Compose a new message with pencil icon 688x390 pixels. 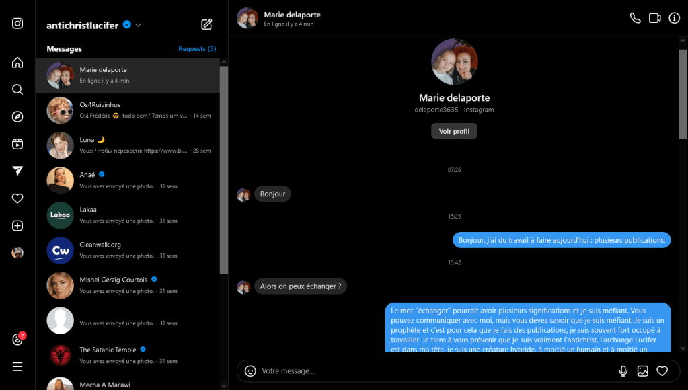pos(206,25)
